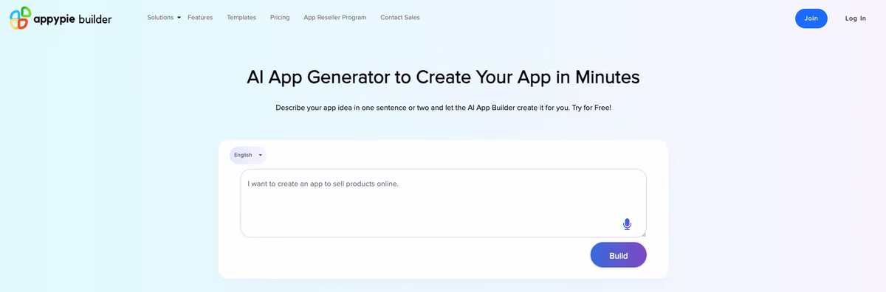
Task: Click the Appy Pie Builder logo
Action: click(x=61, y=18)
